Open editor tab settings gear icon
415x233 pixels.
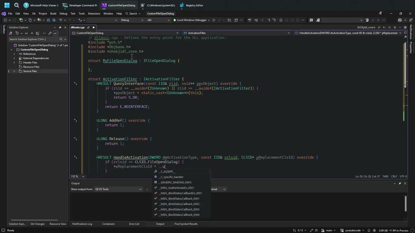coord(405,27)
